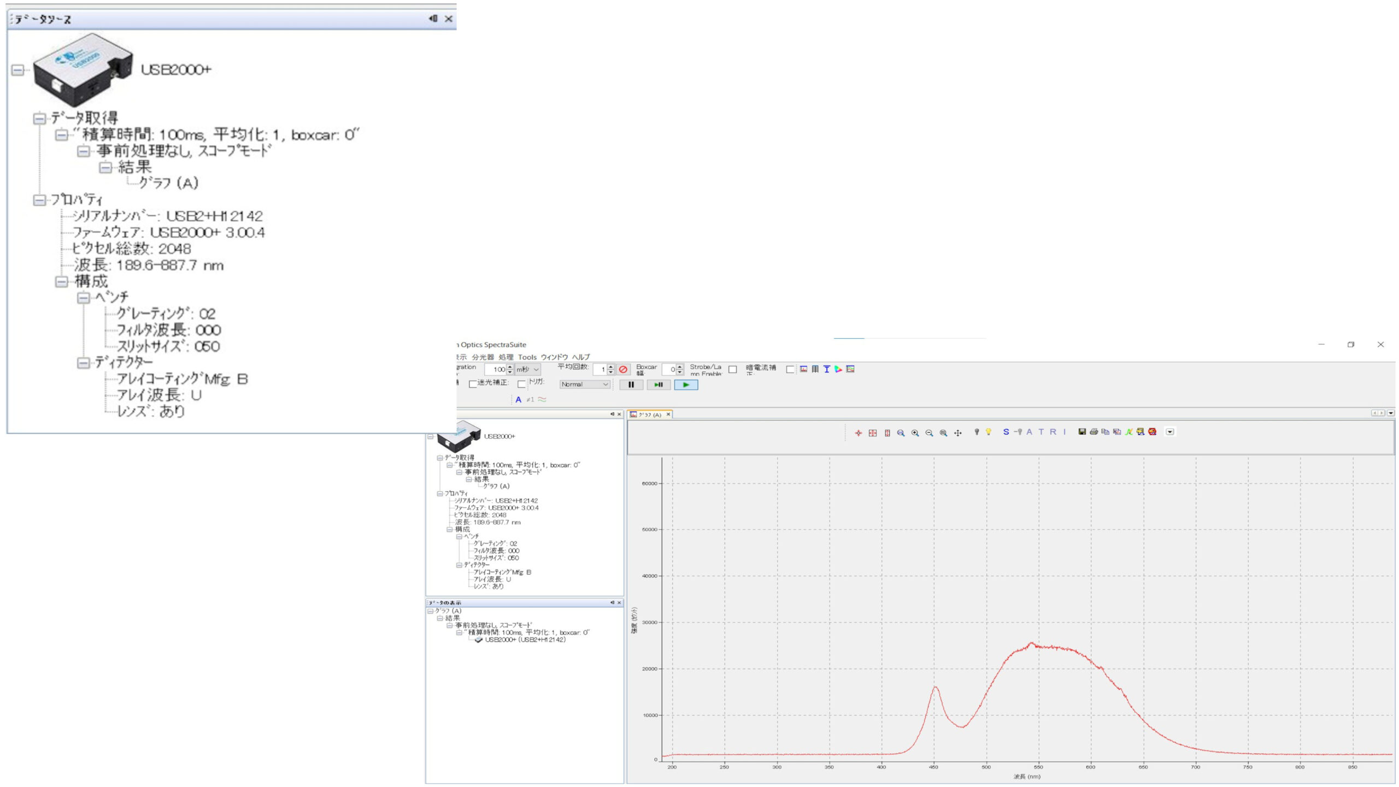
Task: Click the zoom in magnifier icon
Action: tap(915, 433)
